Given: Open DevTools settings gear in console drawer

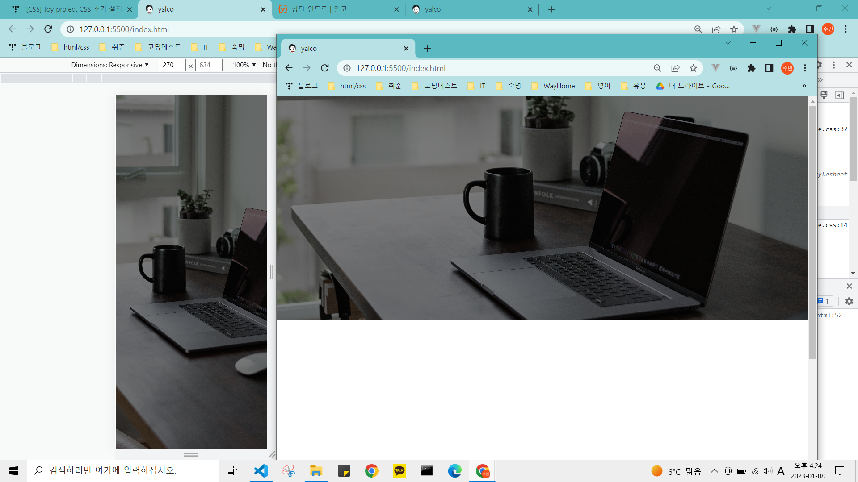Looking at the screenshot, I should pyautogui.click(x=849, y=301).
